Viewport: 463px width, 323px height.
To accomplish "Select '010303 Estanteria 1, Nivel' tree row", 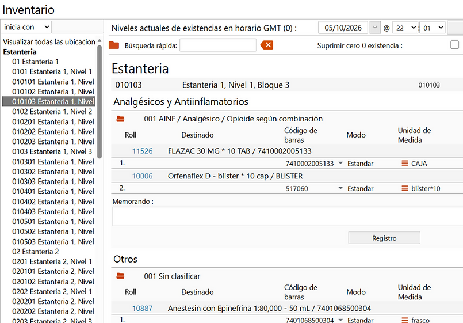I will (x=53, y=181).
